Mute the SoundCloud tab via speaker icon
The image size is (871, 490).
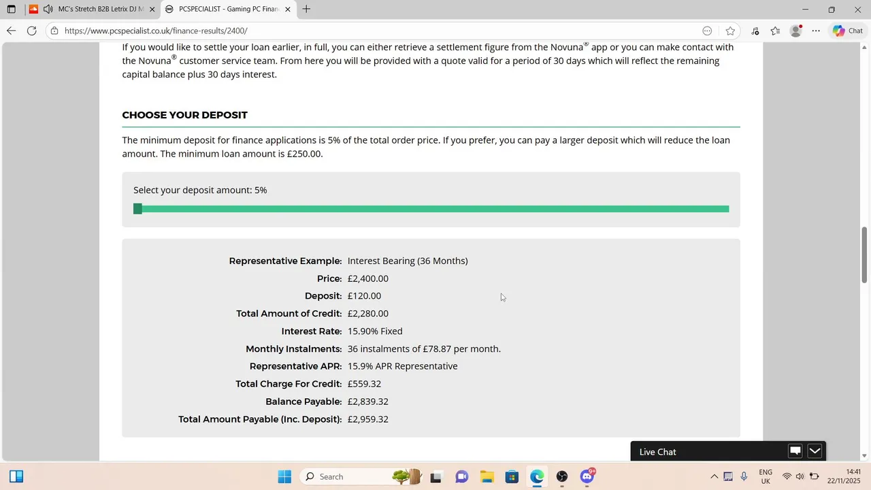tap(48, 10)
